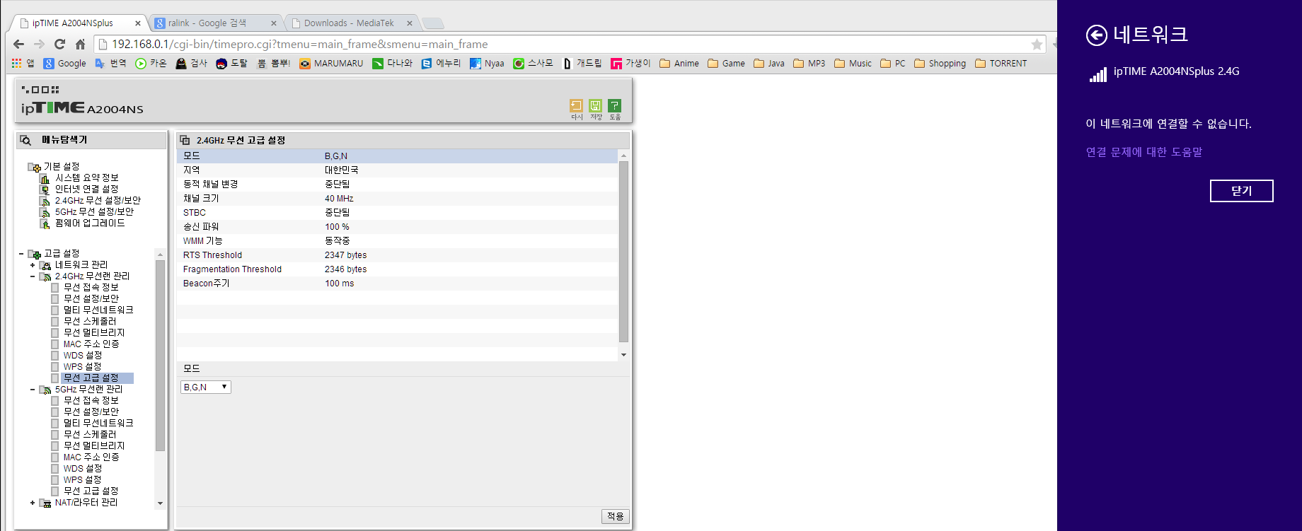Open the 연결 문제에 대한 도움말 link
This screenshot has height=531, width=1302.
[x=1144, y=152]
